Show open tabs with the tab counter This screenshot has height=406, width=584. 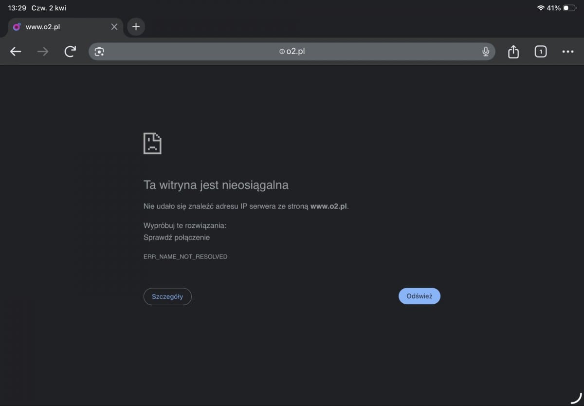pyautogui.click(x=541, y=52)
